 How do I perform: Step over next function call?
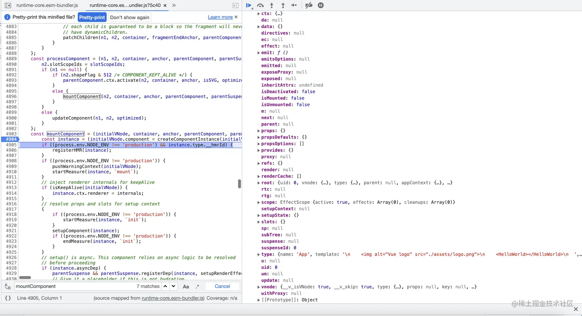(x=261, y=5)
